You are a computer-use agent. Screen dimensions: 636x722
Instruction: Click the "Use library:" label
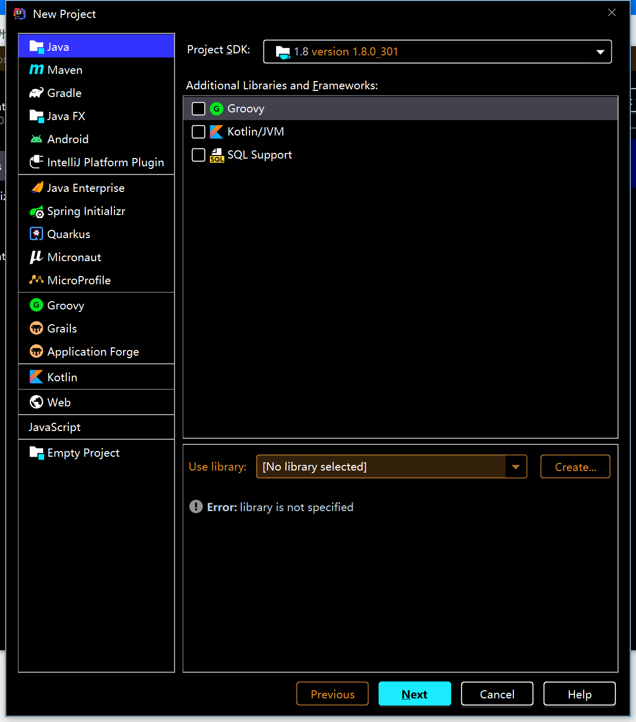click(x=218, y=467)
